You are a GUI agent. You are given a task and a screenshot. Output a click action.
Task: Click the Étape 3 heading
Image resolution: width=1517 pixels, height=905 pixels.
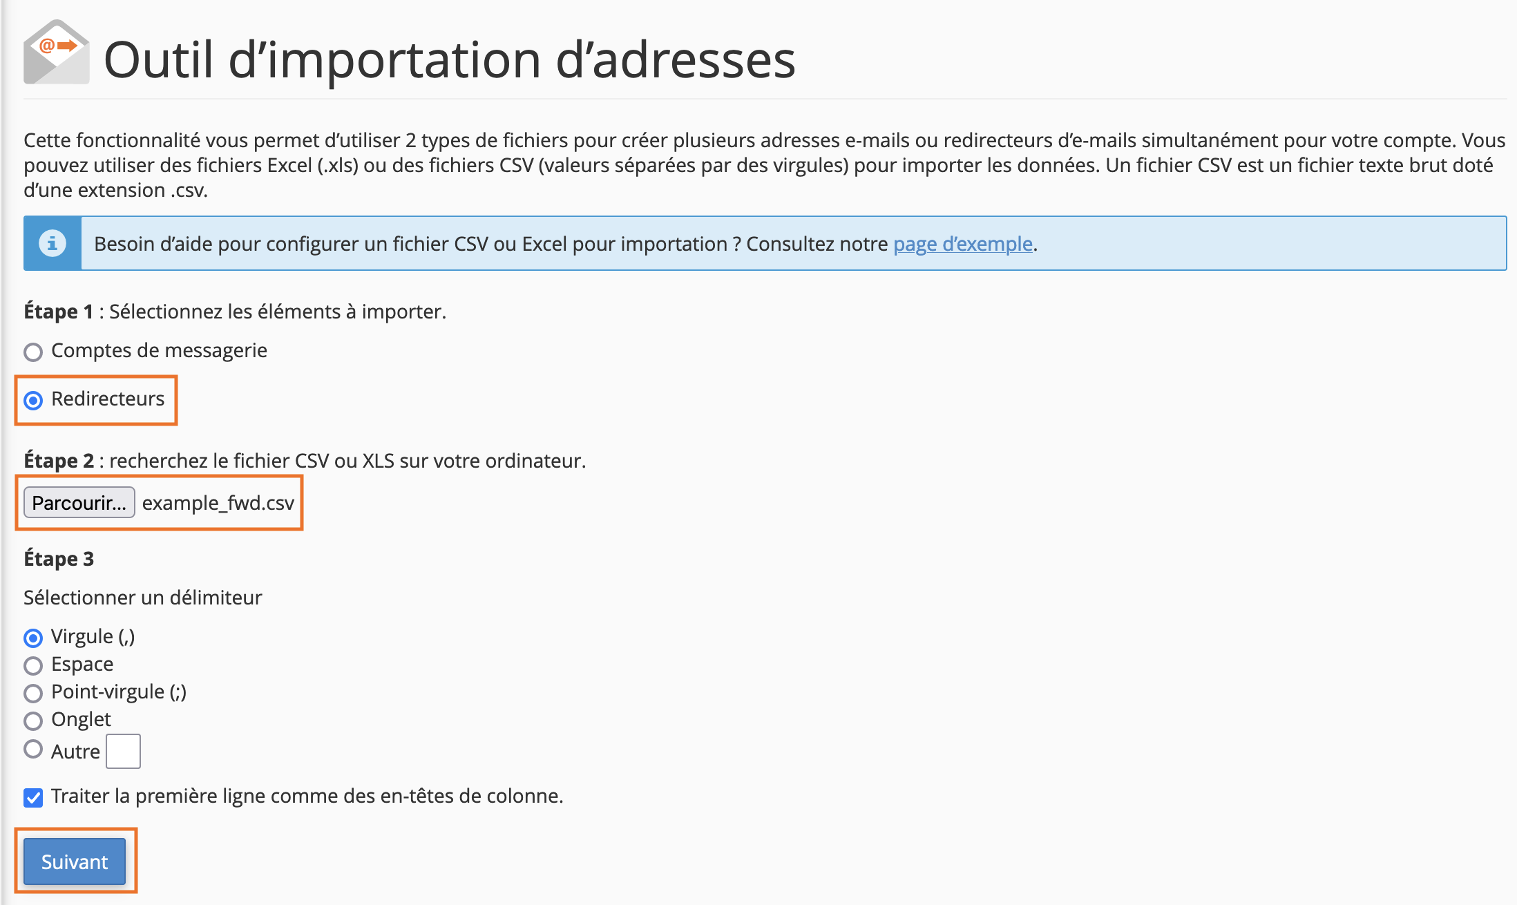(59, 558)
